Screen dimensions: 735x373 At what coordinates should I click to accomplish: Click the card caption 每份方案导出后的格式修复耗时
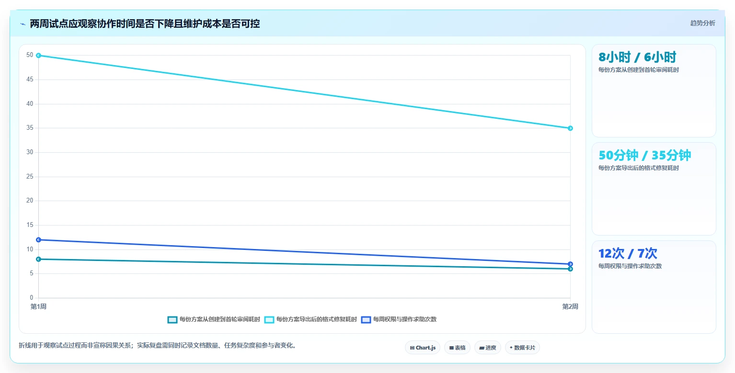tap(639, 168)
